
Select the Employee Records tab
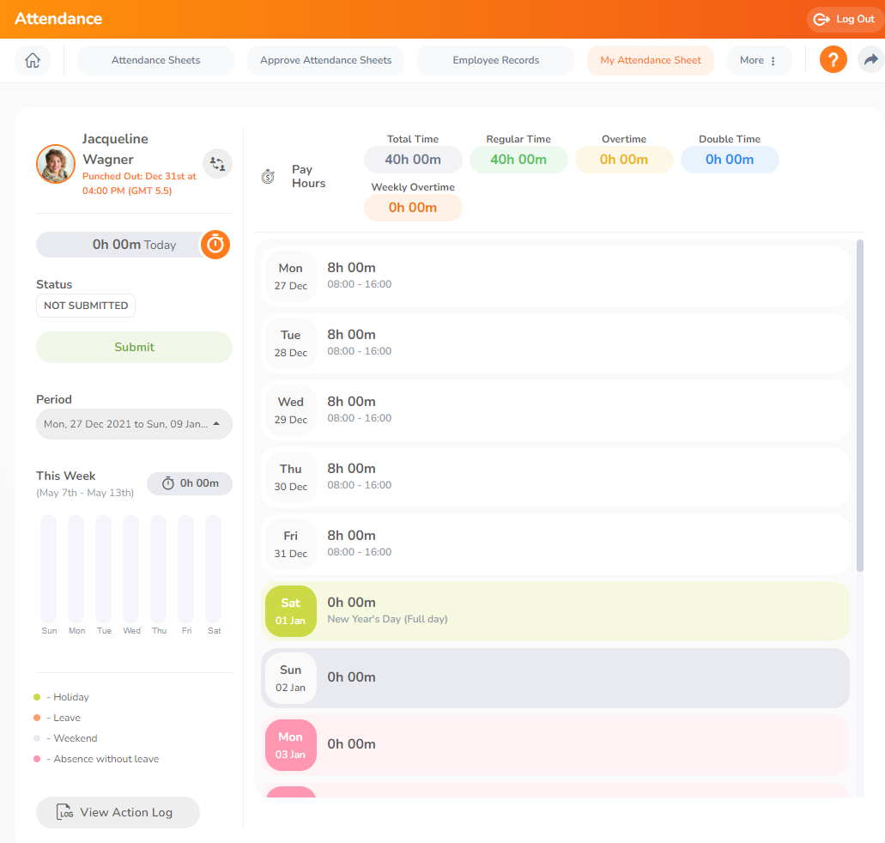[495, 60]
